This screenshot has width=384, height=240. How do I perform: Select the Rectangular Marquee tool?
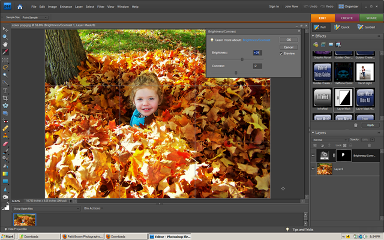pos(5,60)
